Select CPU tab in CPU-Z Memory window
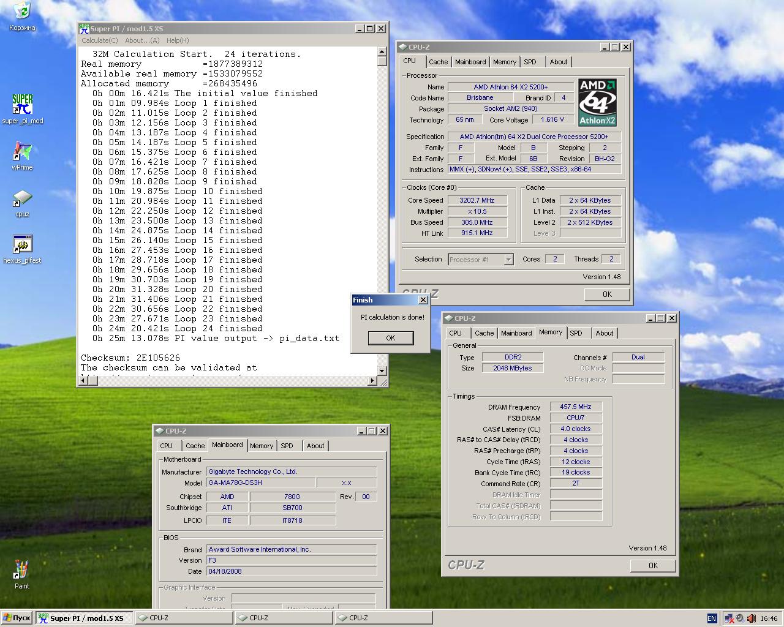784x627 pixels. (x=456, y=333)
